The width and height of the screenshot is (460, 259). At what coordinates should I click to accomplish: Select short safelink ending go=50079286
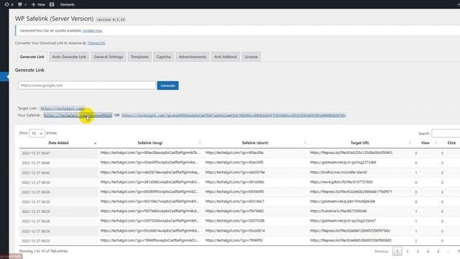click(x=235, y=221)
